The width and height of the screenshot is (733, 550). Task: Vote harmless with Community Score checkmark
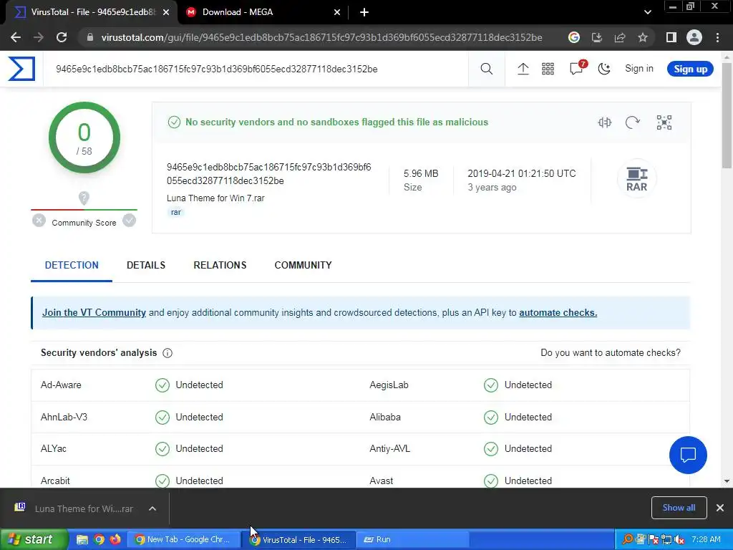(x=129, y=221)
